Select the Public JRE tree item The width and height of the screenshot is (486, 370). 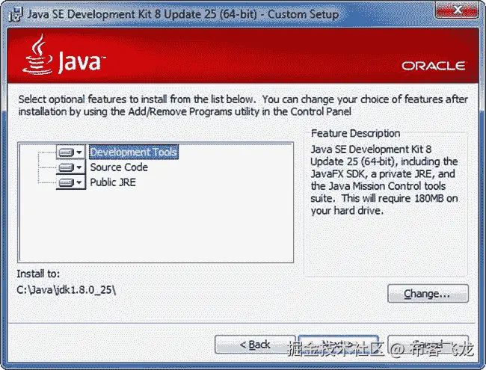coord(113,182)
